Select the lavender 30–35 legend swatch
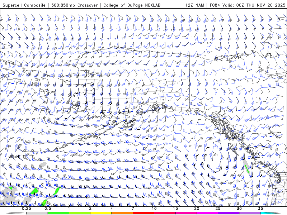 pyautogui.click(x=250, y=213)
